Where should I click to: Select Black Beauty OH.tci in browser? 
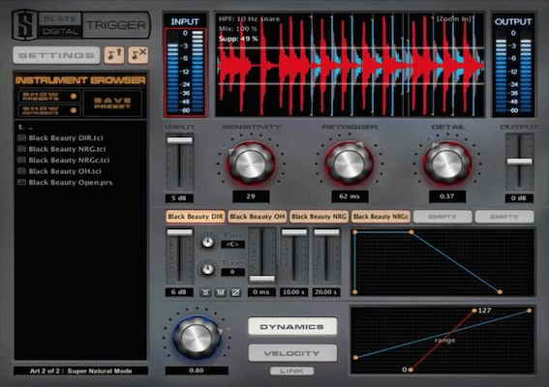(65, 171)
